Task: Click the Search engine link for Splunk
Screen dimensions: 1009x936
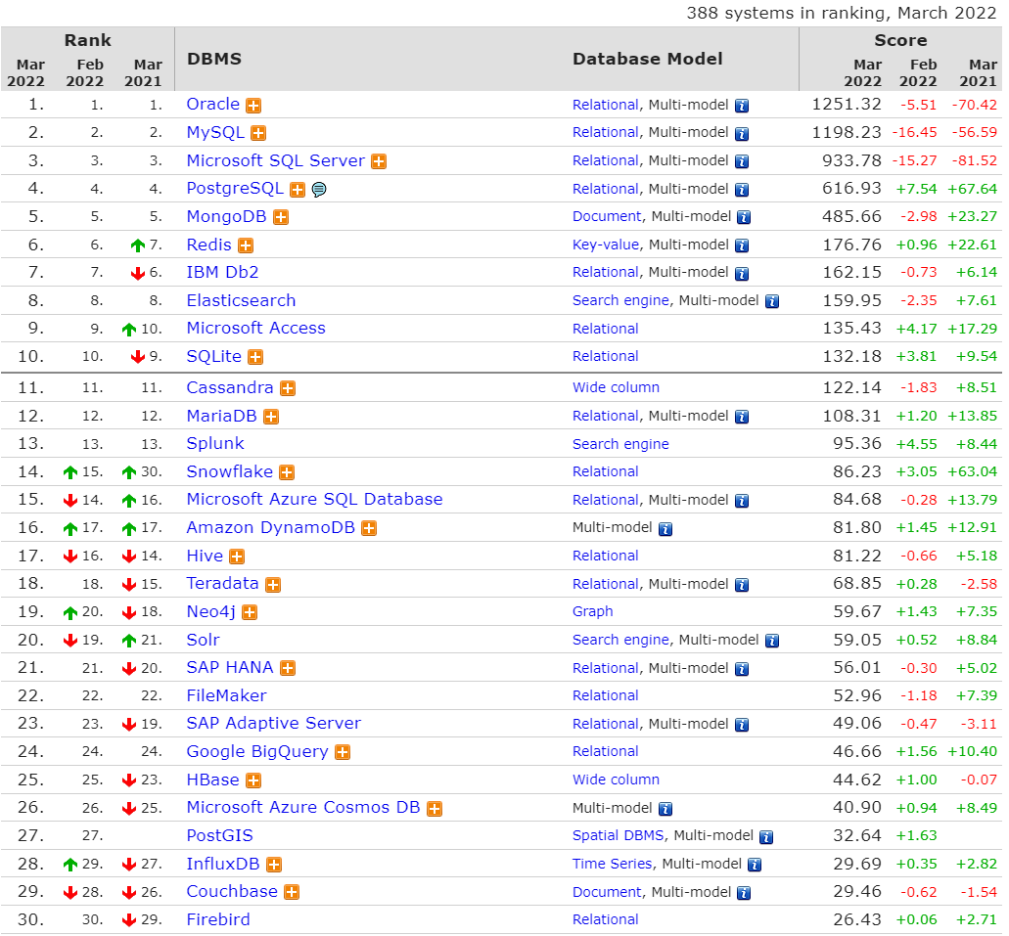Action: click(x=621, y=444)
